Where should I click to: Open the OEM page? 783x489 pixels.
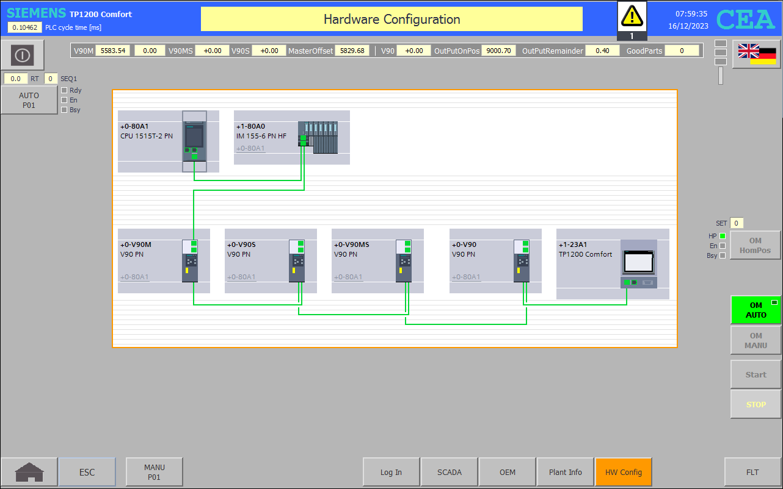click(508, 472)
